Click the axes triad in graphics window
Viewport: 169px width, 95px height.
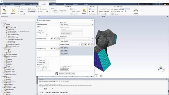[161, 69]
